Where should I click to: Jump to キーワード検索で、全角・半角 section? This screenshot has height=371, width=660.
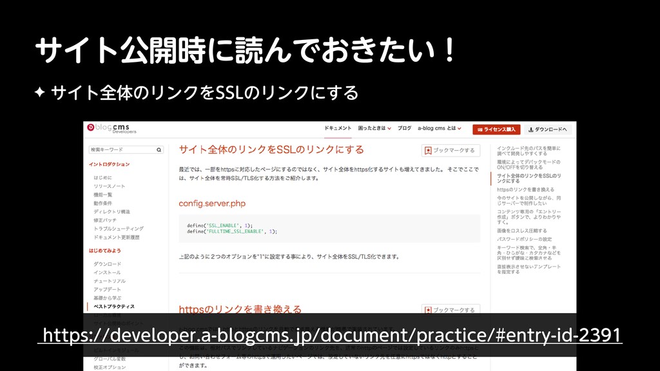[529, 252]
